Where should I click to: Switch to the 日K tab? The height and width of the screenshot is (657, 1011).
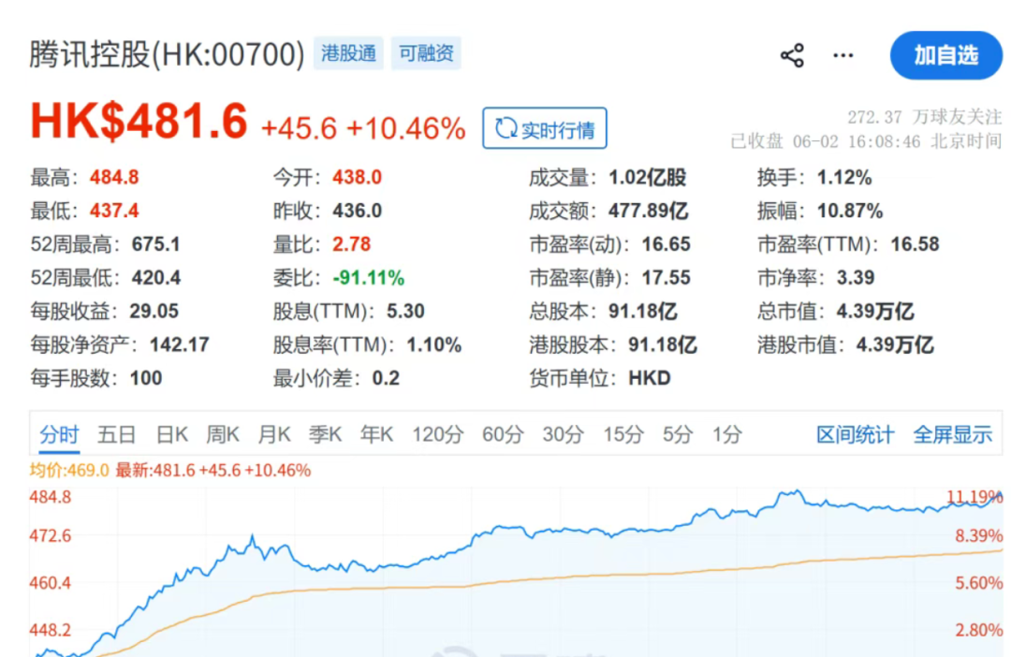click(171, 434)
